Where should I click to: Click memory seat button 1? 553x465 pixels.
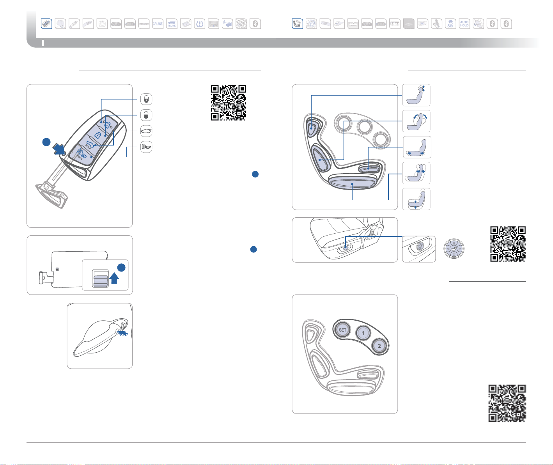tap(363, 333)
